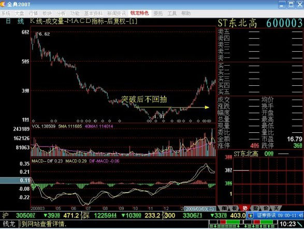The image size is (304, 229).
Task: Click the green down-triangle beside 3378 in ticker
Action: coord(212,215)
